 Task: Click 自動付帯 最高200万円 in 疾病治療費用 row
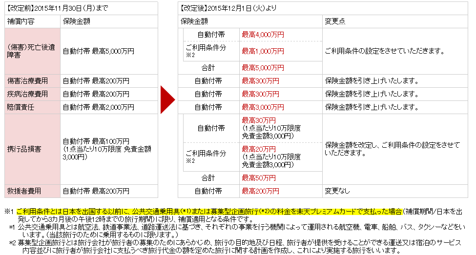(x=109, y=94)
